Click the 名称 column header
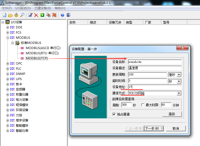Viewport: 200px width, 146px height. coord(78,22)
